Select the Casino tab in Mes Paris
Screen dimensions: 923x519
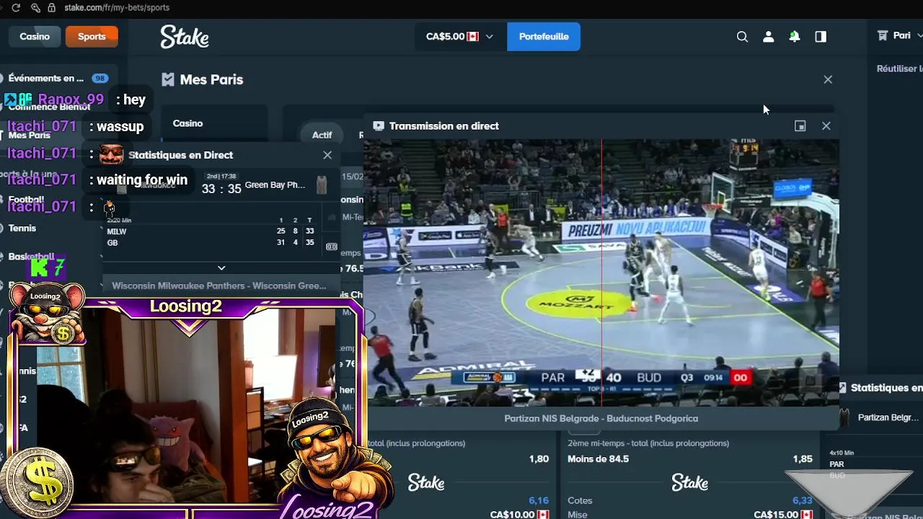(x=187, y=123)
